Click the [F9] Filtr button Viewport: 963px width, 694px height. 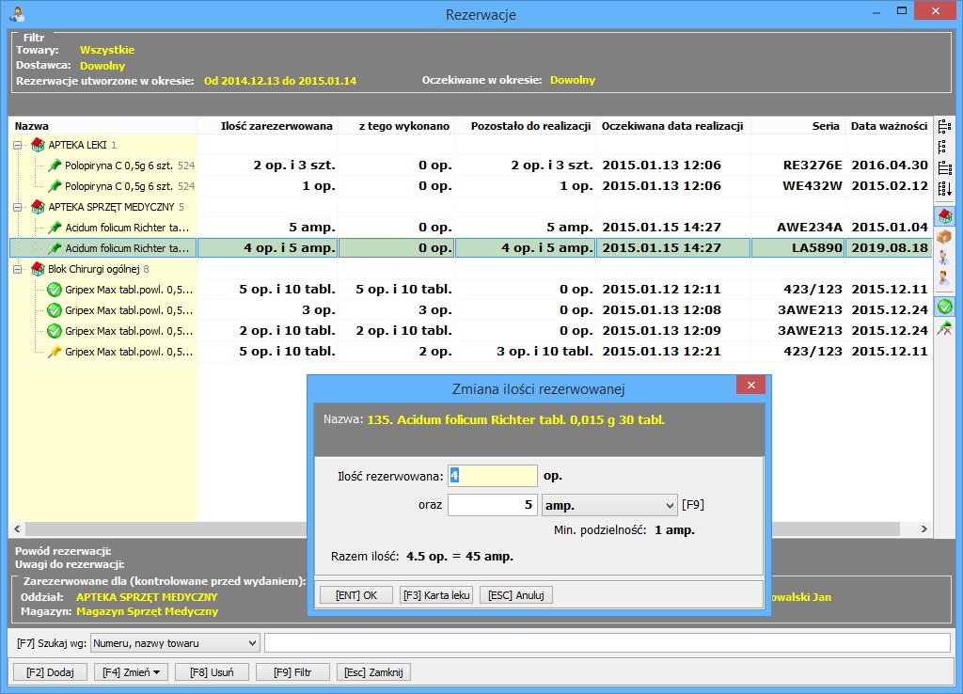pyautogui.click(x=292, y=672)
